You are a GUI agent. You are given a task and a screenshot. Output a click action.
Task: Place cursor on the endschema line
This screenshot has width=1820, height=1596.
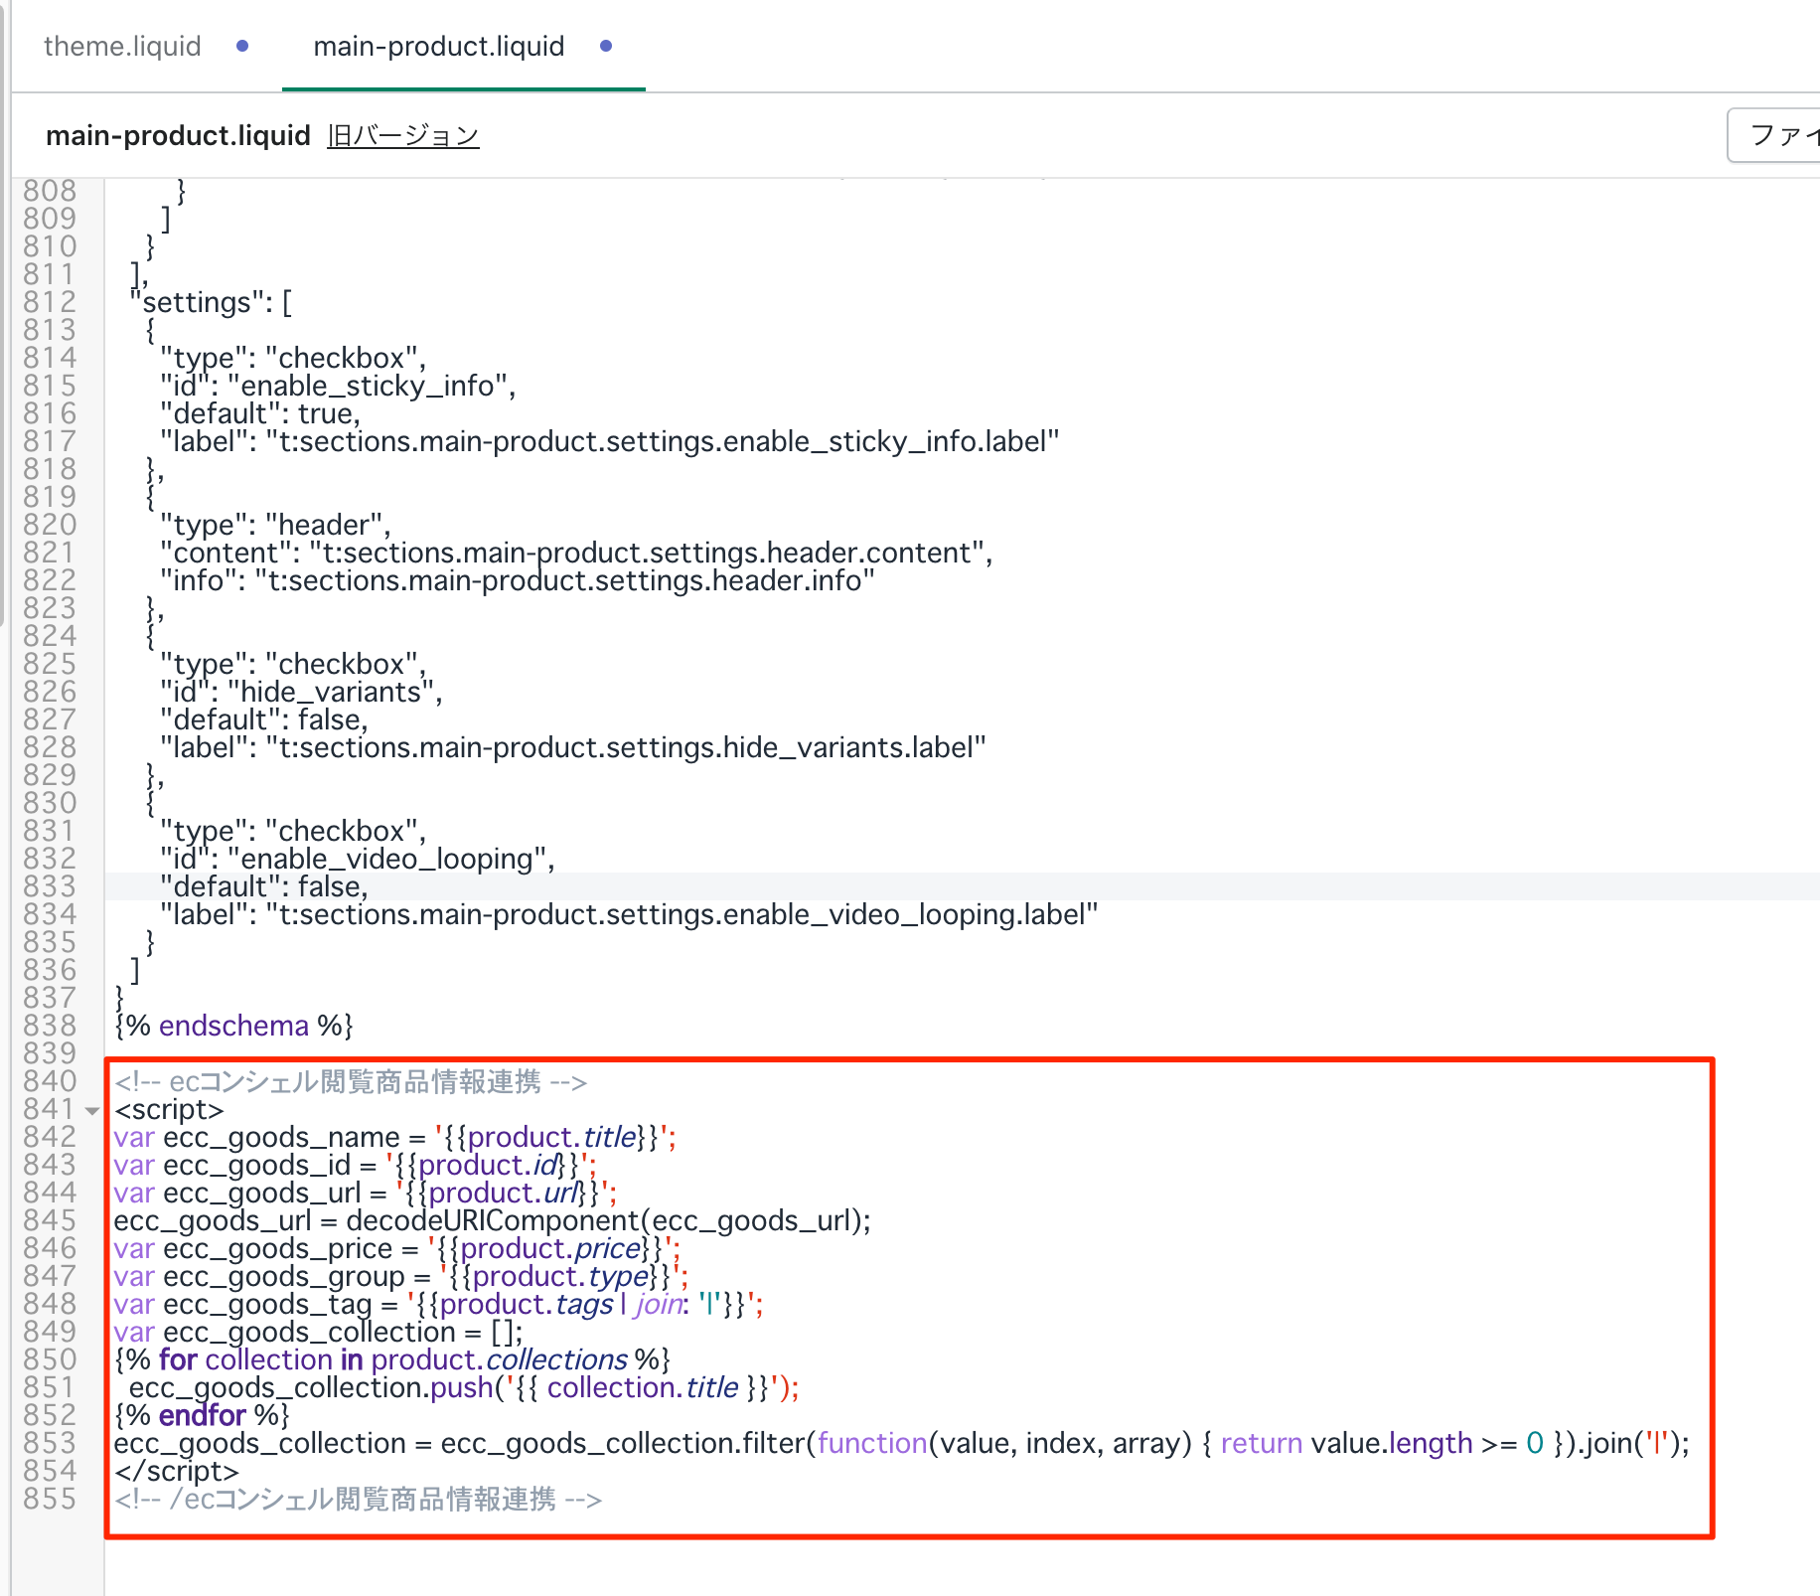[x=234, y=1025]
